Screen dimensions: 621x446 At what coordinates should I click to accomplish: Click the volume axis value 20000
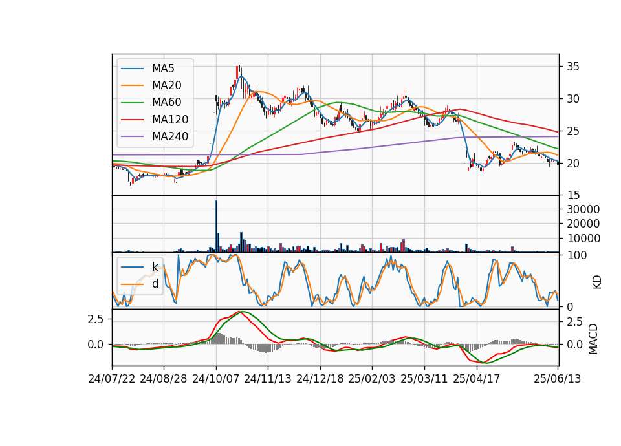coord(583,224)
